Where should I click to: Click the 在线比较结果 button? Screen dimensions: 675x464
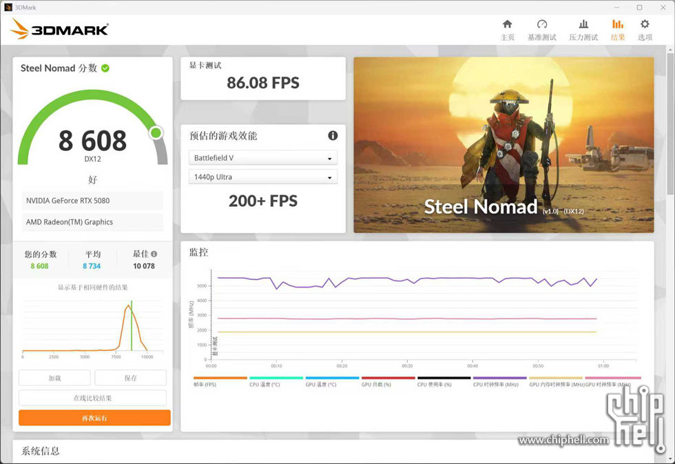(x=92, y=398)
